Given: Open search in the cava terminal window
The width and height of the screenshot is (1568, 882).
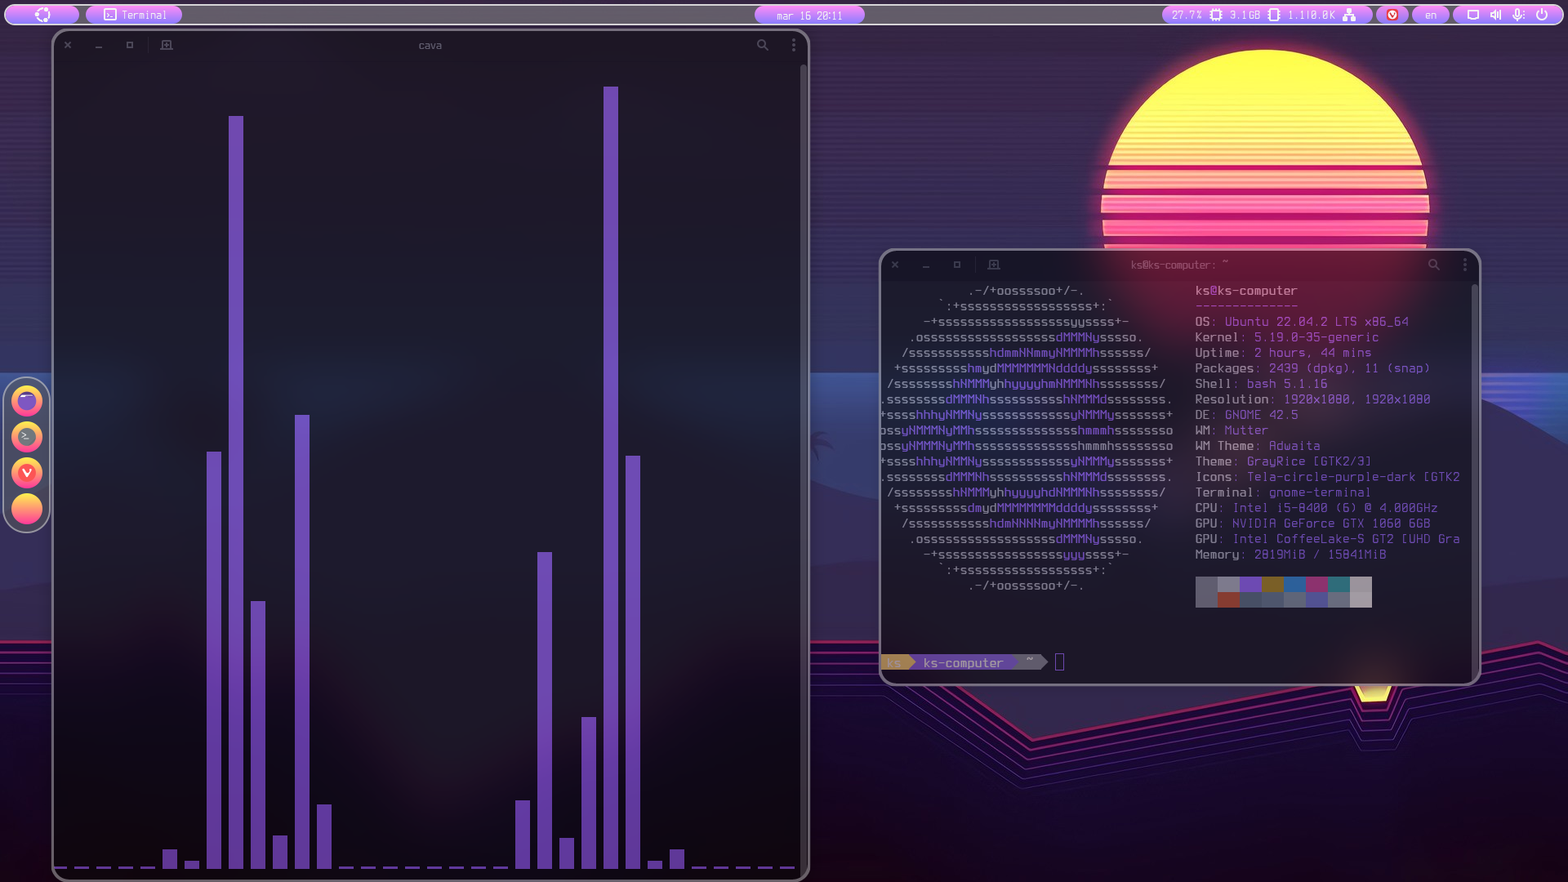Looking at the screenshot, I should tap(762, 45).
